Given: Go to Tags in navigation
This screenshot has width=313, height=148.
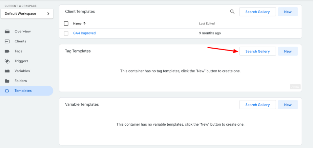Looking at the screenshot, I should click(x=18, y=51).
